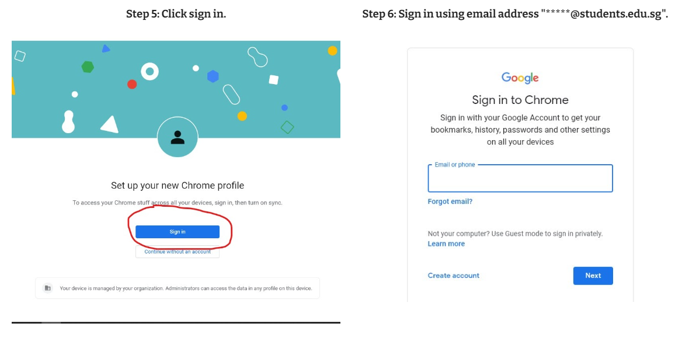Choose Continue without an account
This screenshot has height=337, width=689.
click(x=177, y=252)
